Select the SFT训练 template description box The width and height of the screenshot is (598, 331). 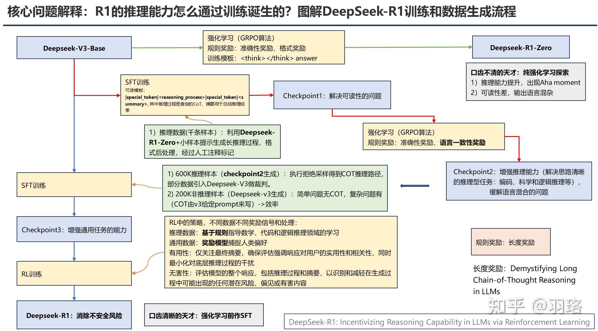[184, 95]
